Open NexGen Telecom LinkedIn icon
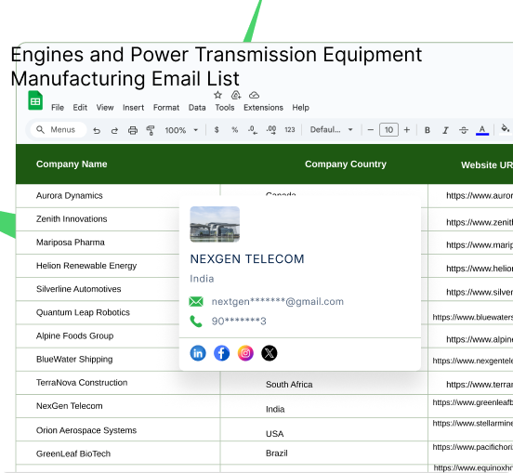Screen dimensions: 513x473 pos(198,353)
